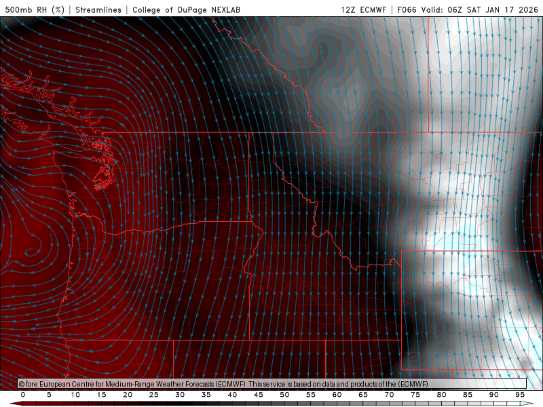Image resolution: width=543 pixels, height=407 pixels.
Task: Click the '60' label on the RH scale
Action: (x=337, y=395)
